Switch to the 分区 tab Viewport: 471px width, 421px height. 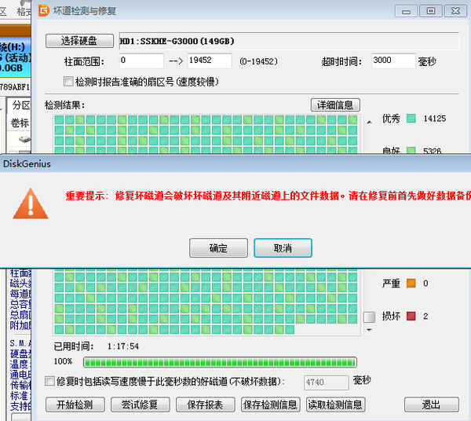click(20, 105)
